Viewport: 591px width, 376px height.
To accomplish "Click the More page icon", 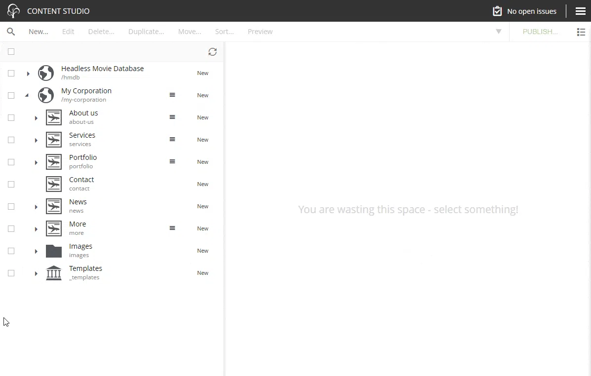I will [54, 228].
